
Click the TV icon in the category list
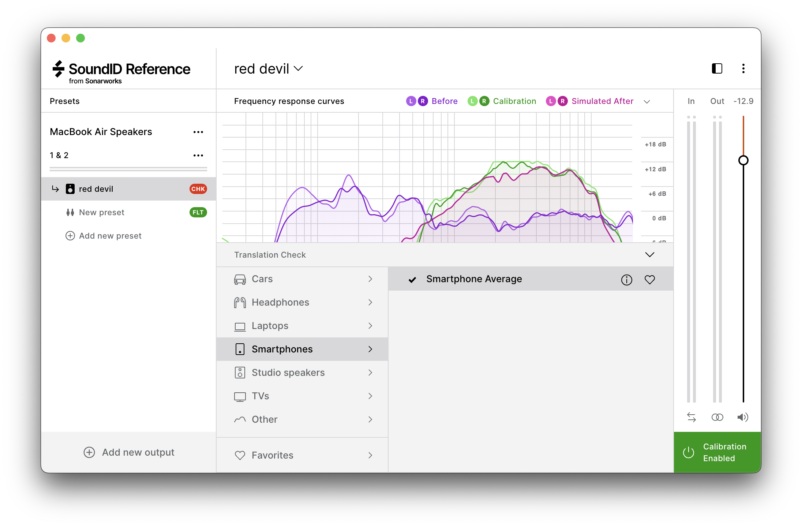(240, 397)
